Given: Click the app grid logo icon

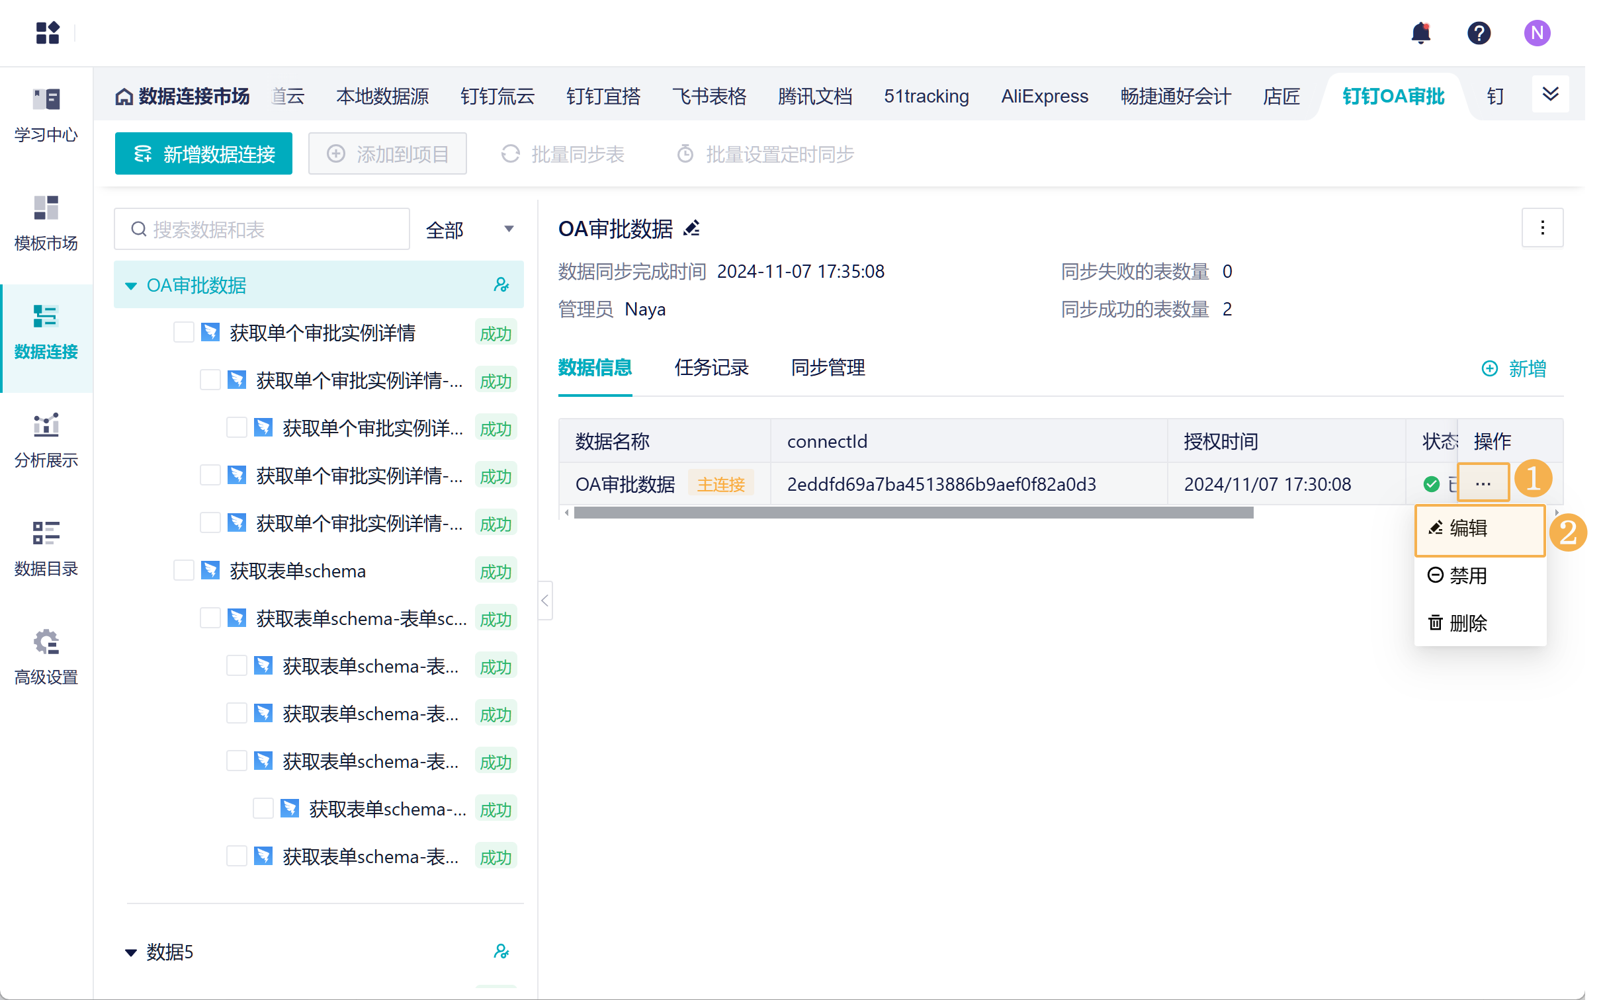Looking at the screenshot, I should (x=48, y=32).
